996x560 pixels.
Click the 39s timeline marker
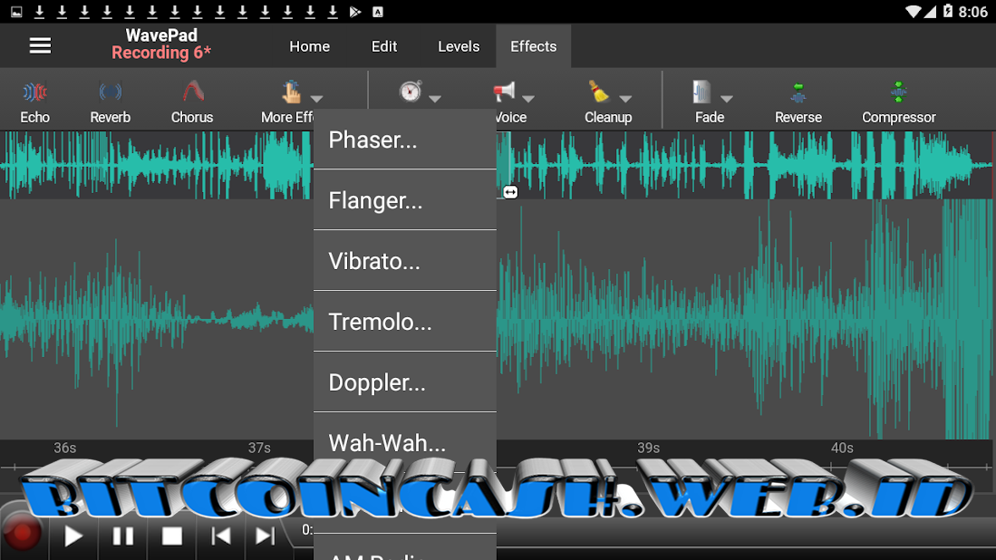649,448
